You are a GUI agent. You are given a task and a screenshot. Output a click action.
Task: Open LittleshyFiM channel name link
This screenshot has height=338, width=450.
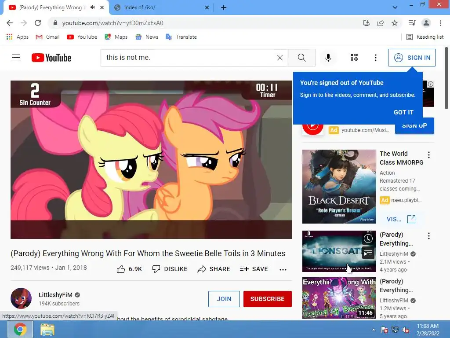tap(56, 295)
